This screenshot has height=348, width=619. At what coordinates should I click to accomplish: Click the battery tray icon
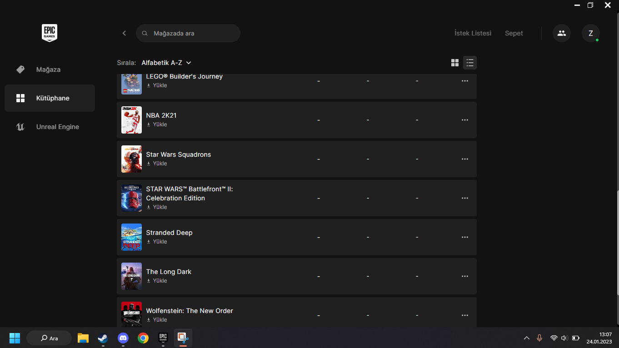click(575, 338)
